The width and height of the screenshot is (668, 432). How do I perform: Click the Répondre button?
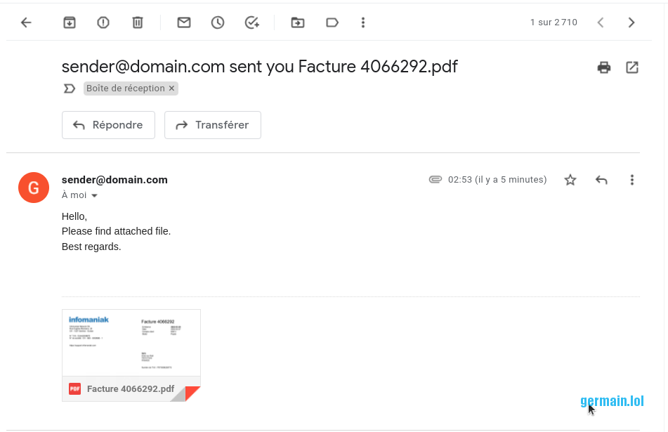click(x=108, y=125)
